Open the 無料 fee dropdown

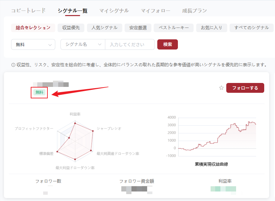[x=33, y=45]
